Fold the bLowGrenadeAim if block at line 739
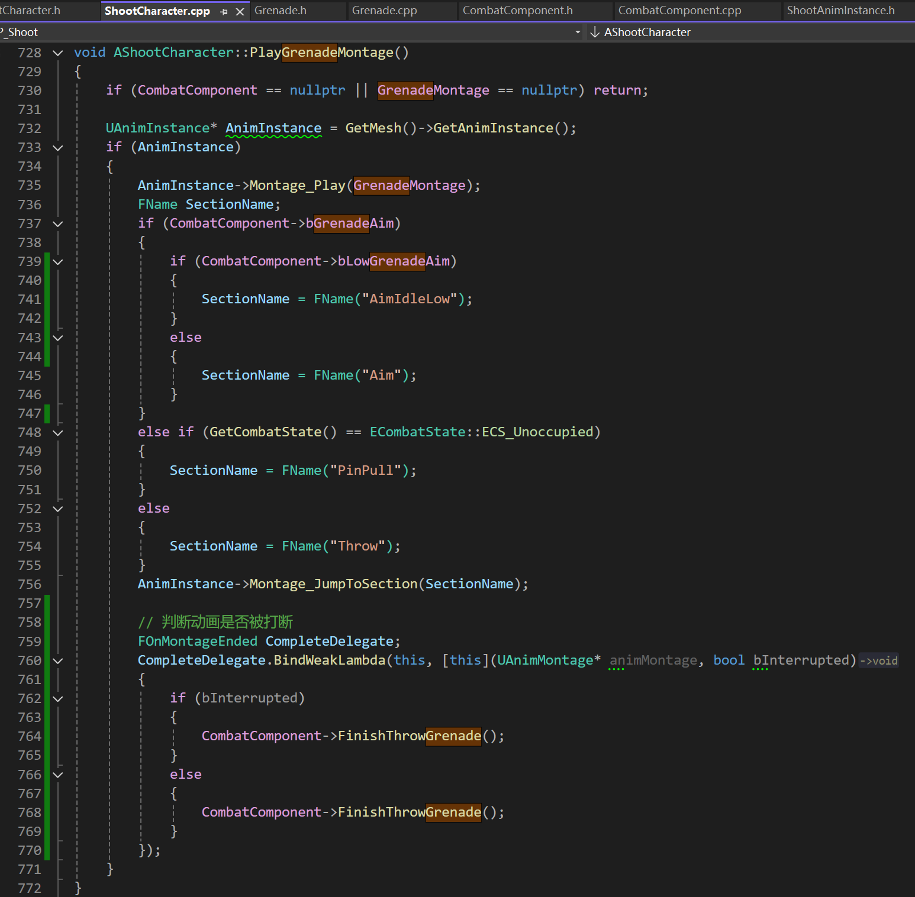 point(58,261)
